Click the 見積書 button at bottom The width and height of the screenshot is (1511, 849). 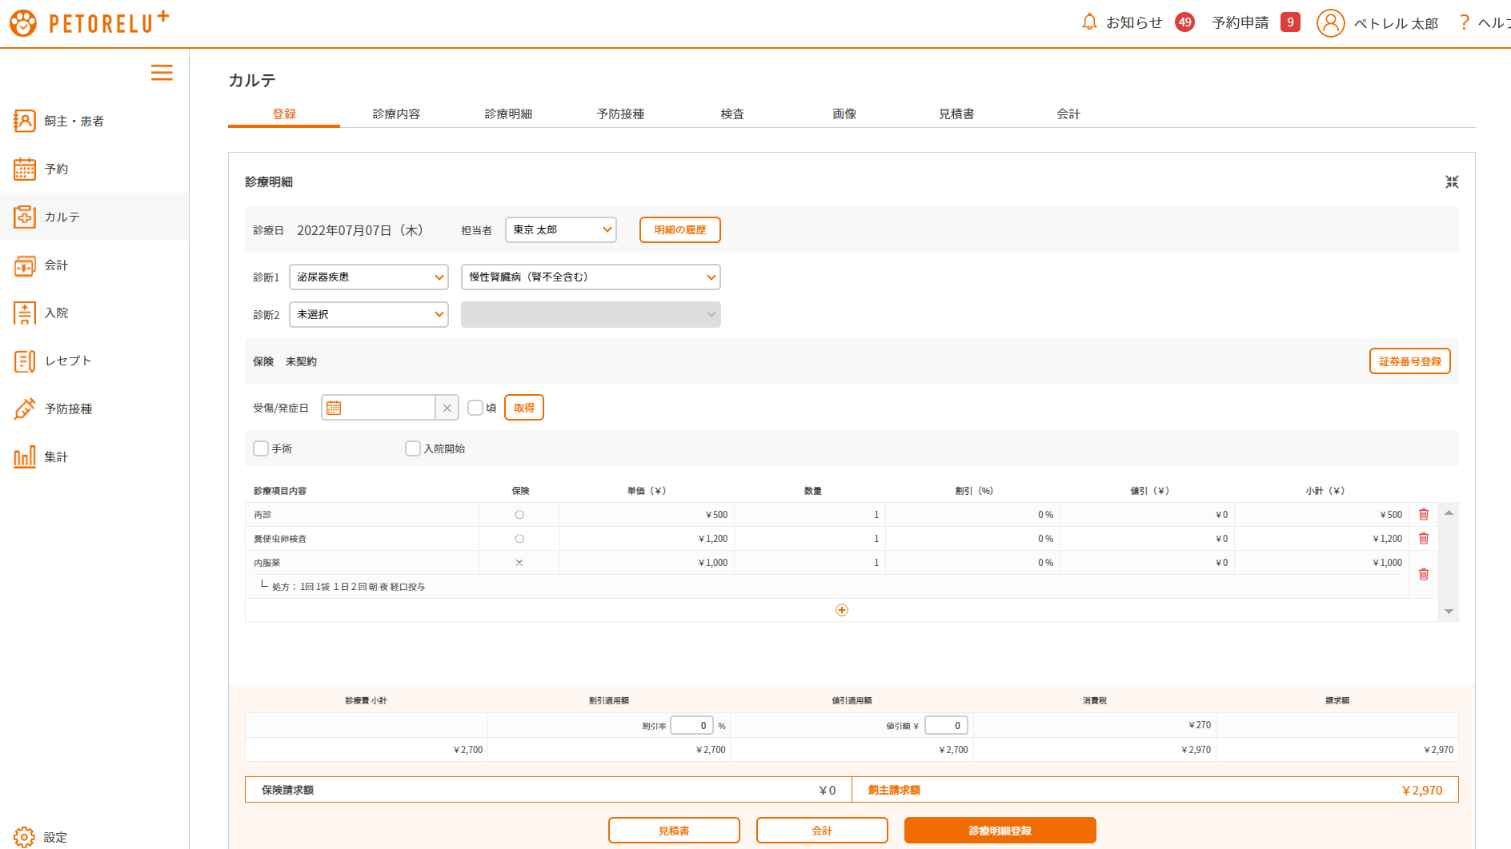[x=674, y=831]
